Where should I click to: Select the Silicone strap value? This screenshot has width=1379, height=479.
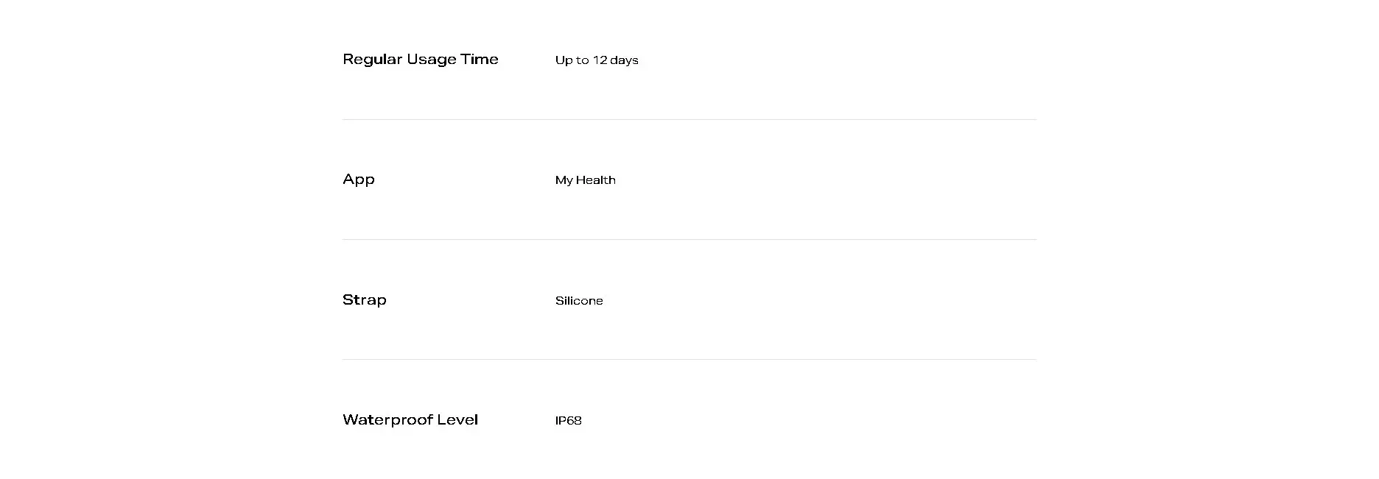[579, 301]
